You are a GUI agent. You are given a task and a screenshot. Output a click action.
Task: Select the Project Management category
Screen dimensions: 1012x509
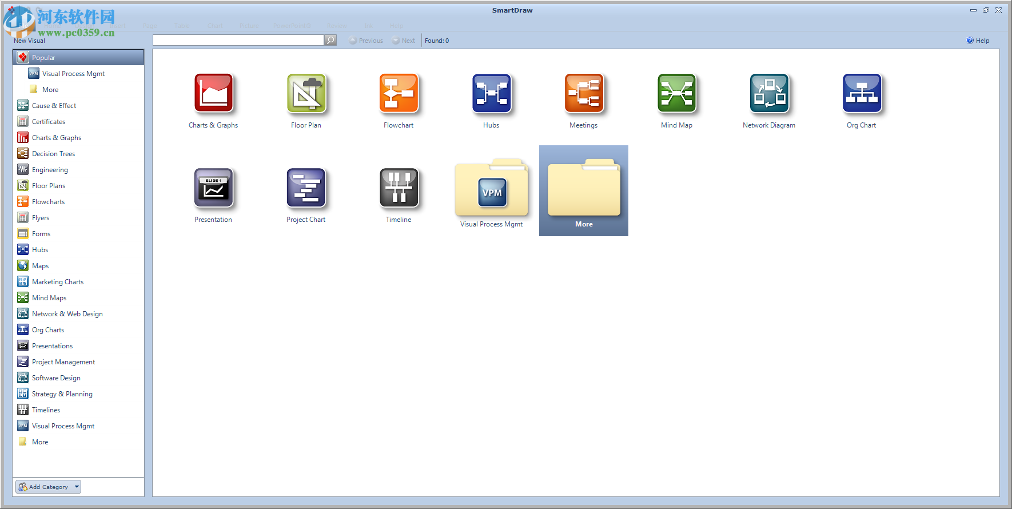[x=63, y=362]
